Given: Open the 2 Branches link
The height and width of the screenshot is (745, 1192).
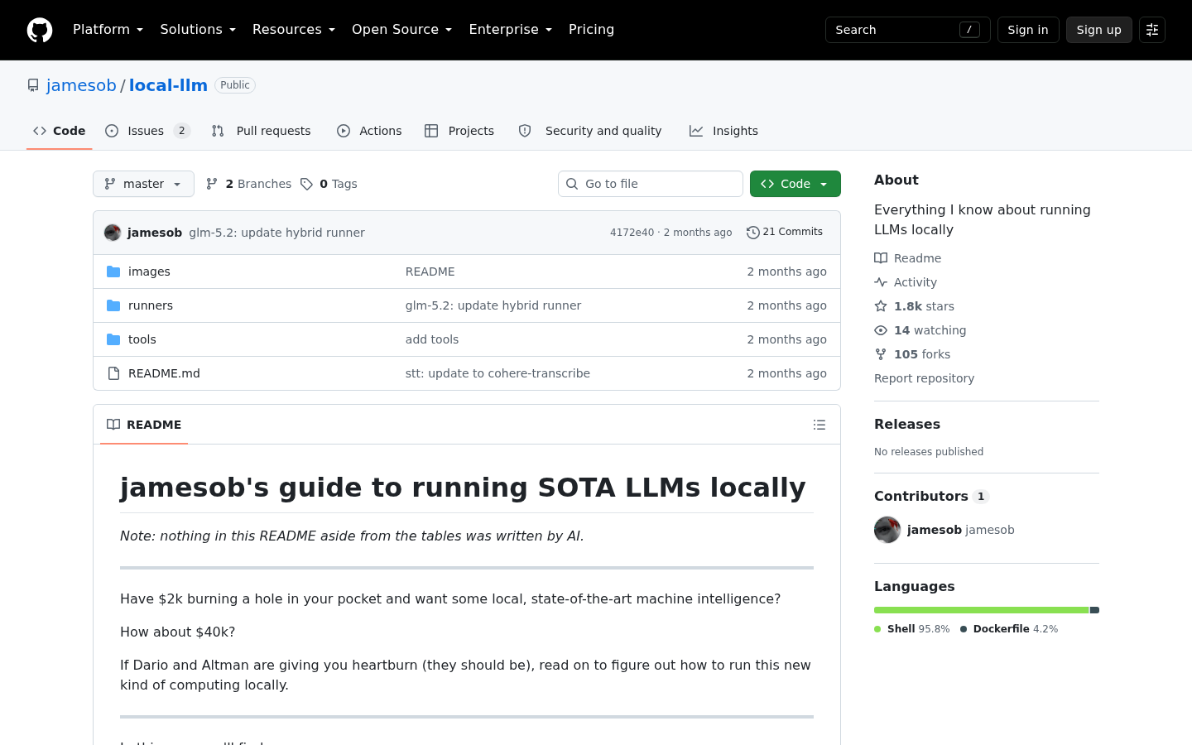Looking at the screenshot, I should [249, 184].
